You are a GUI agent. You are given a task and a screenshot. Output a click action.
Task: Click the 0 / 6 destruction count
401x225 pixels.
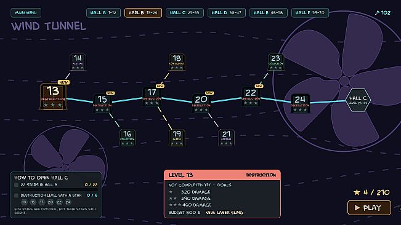coord(92,195)
